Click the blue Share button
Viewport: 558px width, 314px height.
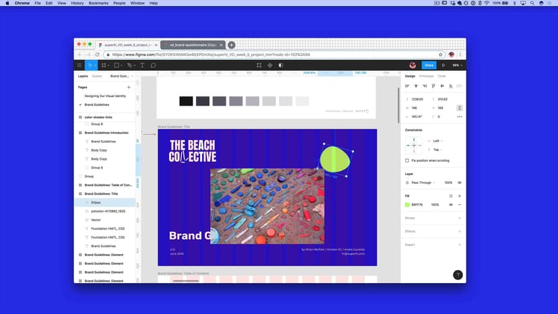(x=429, y=65)
